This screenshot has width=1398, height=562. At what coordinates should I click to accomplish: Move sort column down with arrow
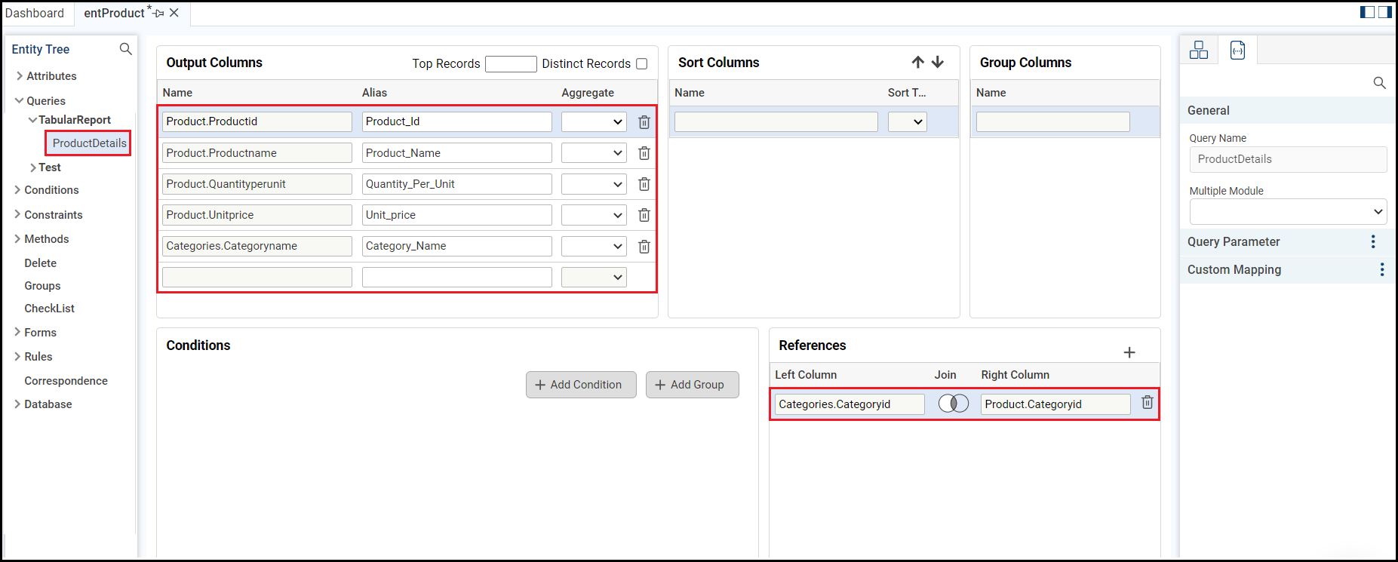pos(938,62)
